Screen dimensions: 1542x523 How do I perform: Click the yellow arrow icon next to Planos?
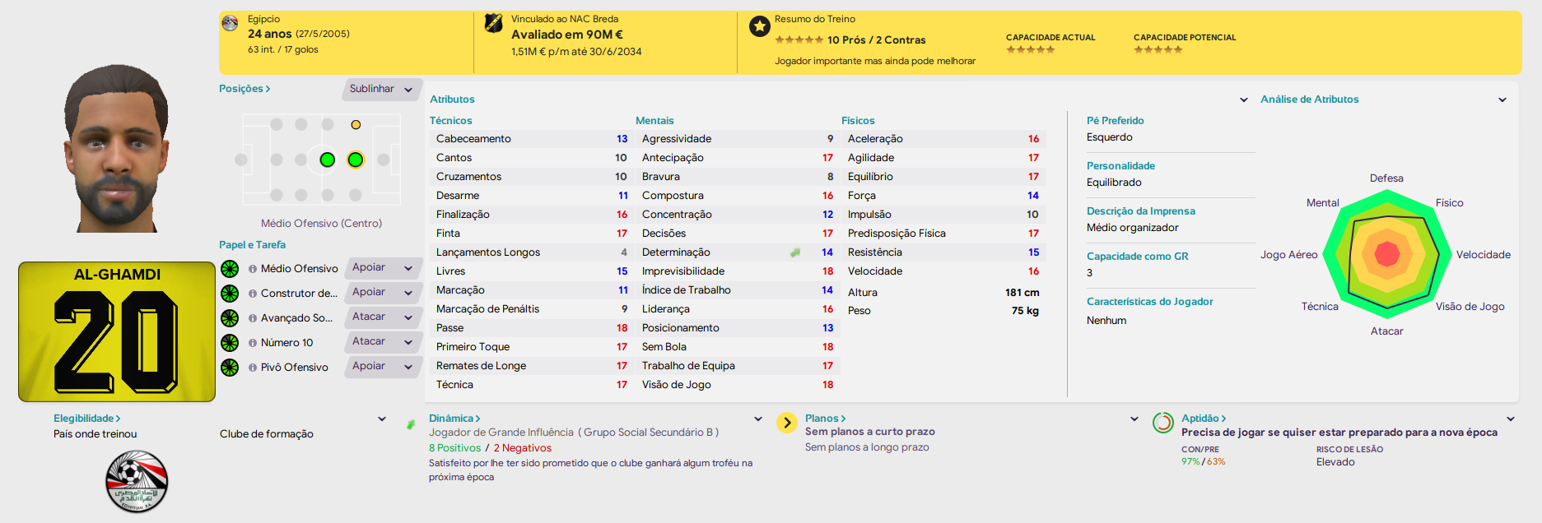pyautogui.click(x=787, y=423)
